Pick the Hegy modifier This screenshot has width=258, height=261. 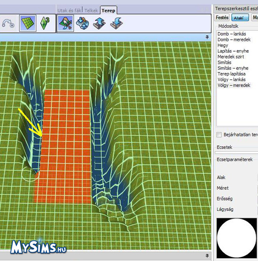click(223, 45)
